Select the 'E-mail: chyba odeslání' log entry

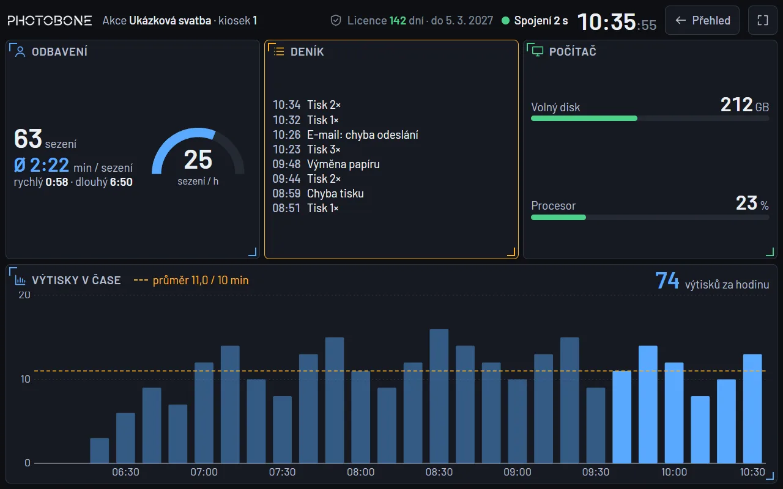(391, 134)
